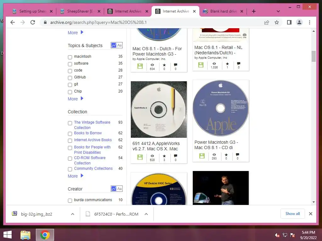Switch to the inactive Internet Archive tab
This screenshot has width=322, height=241.
[x=128, y=11]
